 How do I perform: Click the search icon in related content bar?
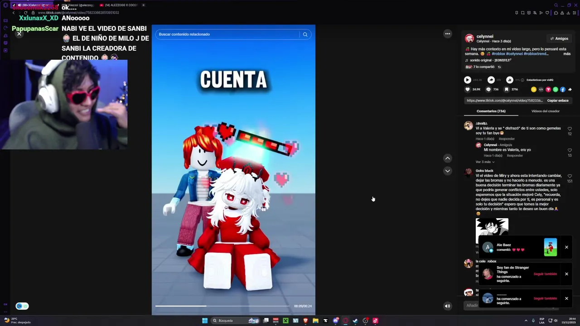click(305, 34)
